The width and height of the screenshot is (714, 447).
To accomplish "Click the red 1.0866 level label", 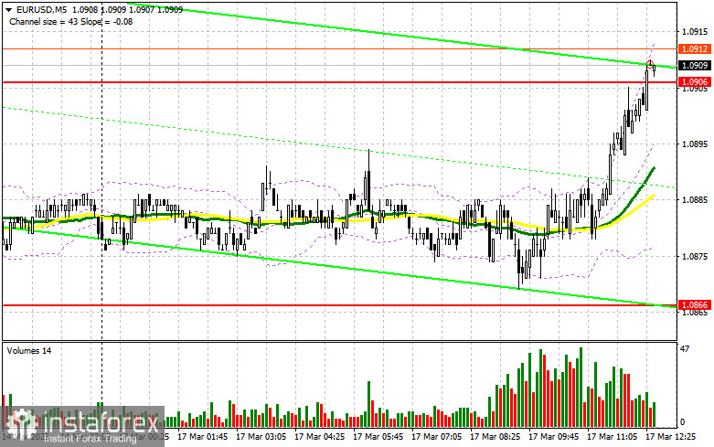I will click(695, 305).
